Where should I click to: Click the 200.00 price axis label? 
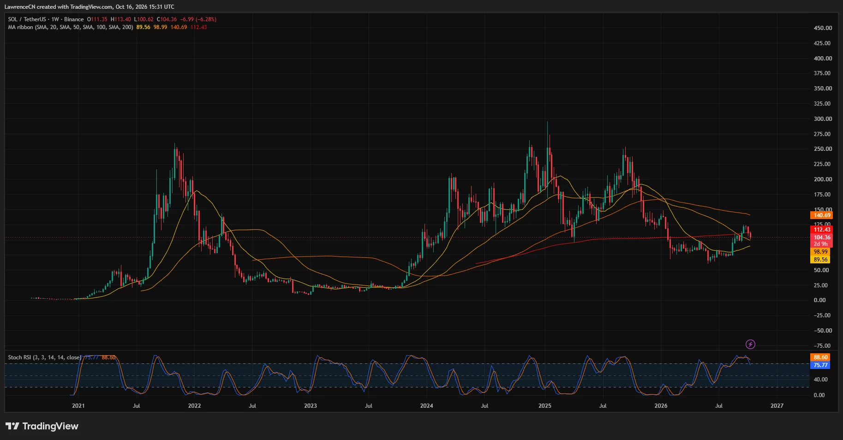823,179
